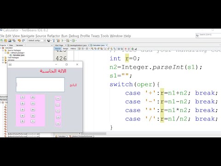221x166 pixels.
Task: Click calculator button 2
Action: pyautogui.click(x=23, y=103)
